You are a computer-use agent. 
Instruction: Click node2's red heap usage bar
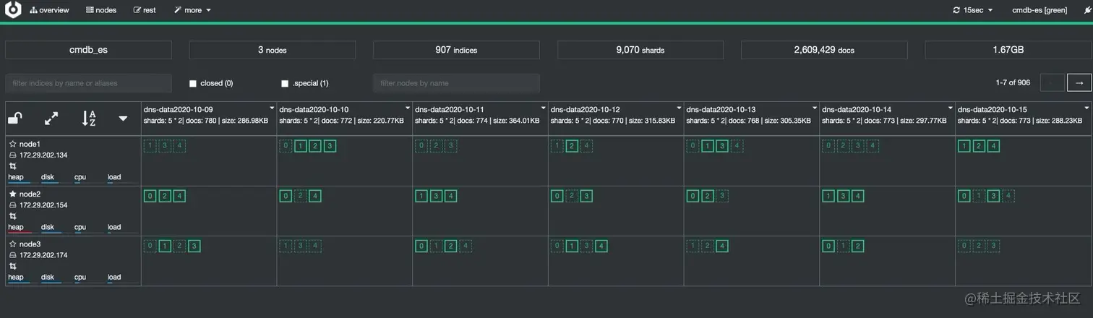tap(20, 233)
